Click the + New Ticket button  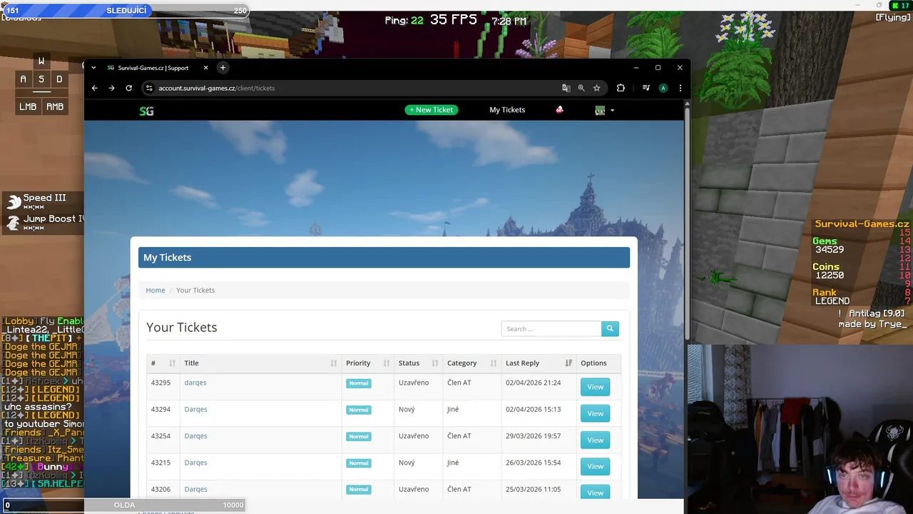[432, 110]
